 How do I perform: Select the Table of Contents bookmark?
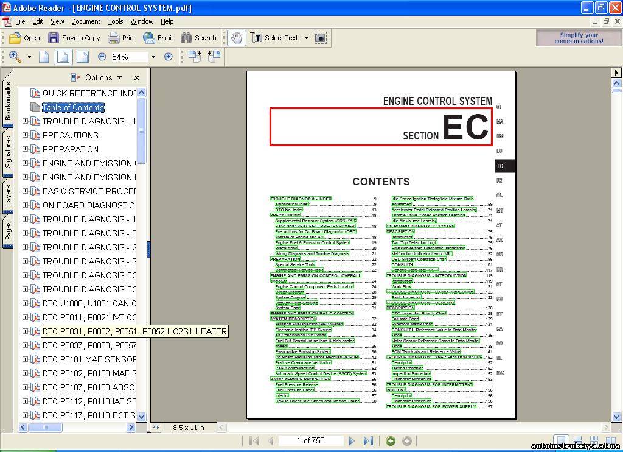pos(73,107)
